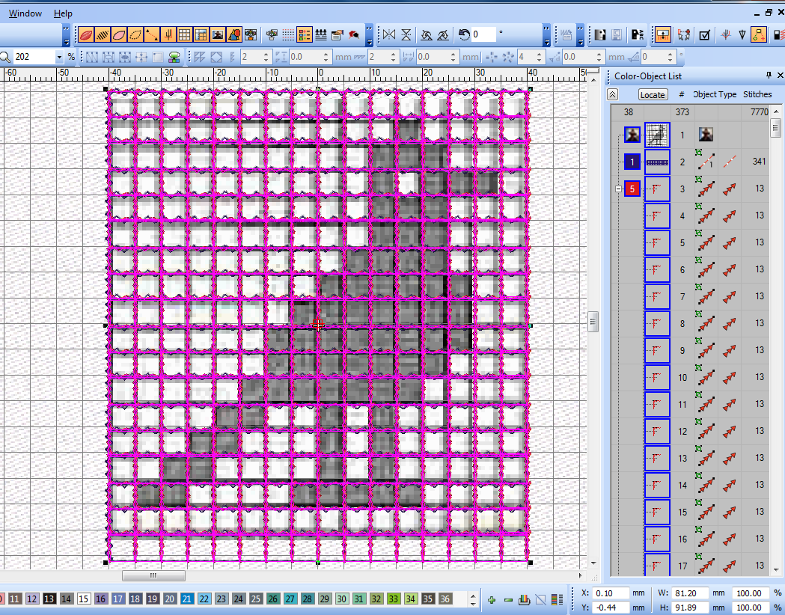
Task: Click the green plus add color icon
Action: click(x=492, y=599)
